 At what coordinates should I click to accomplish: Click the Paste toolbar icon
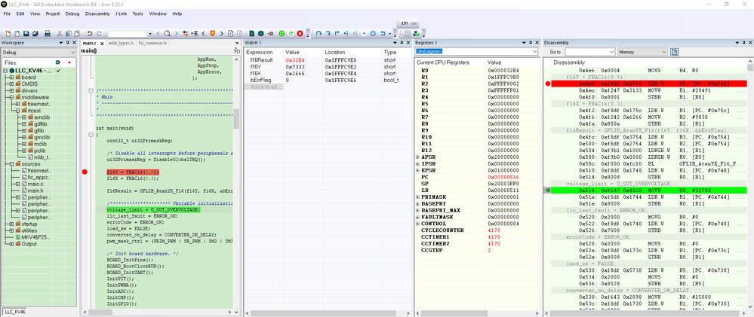77,34
